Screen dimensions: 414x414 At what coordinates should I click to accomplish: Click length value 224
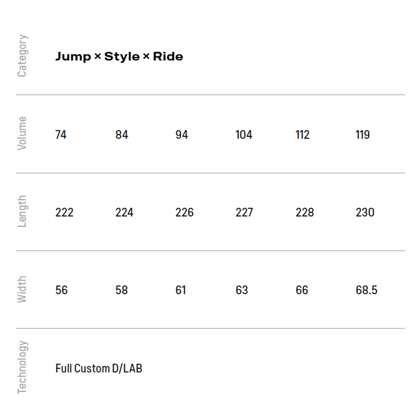pos(124,212)
